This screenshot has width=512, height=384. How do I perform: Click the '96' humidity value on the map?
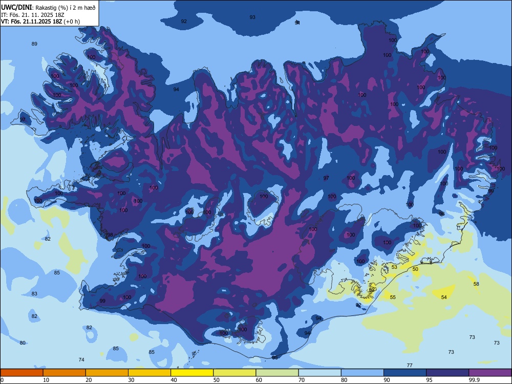[442, 214]
